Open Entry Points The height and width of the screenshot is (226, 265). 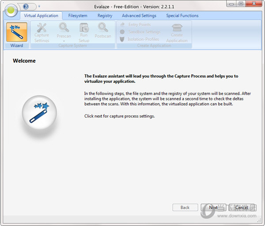pos(136,25)
